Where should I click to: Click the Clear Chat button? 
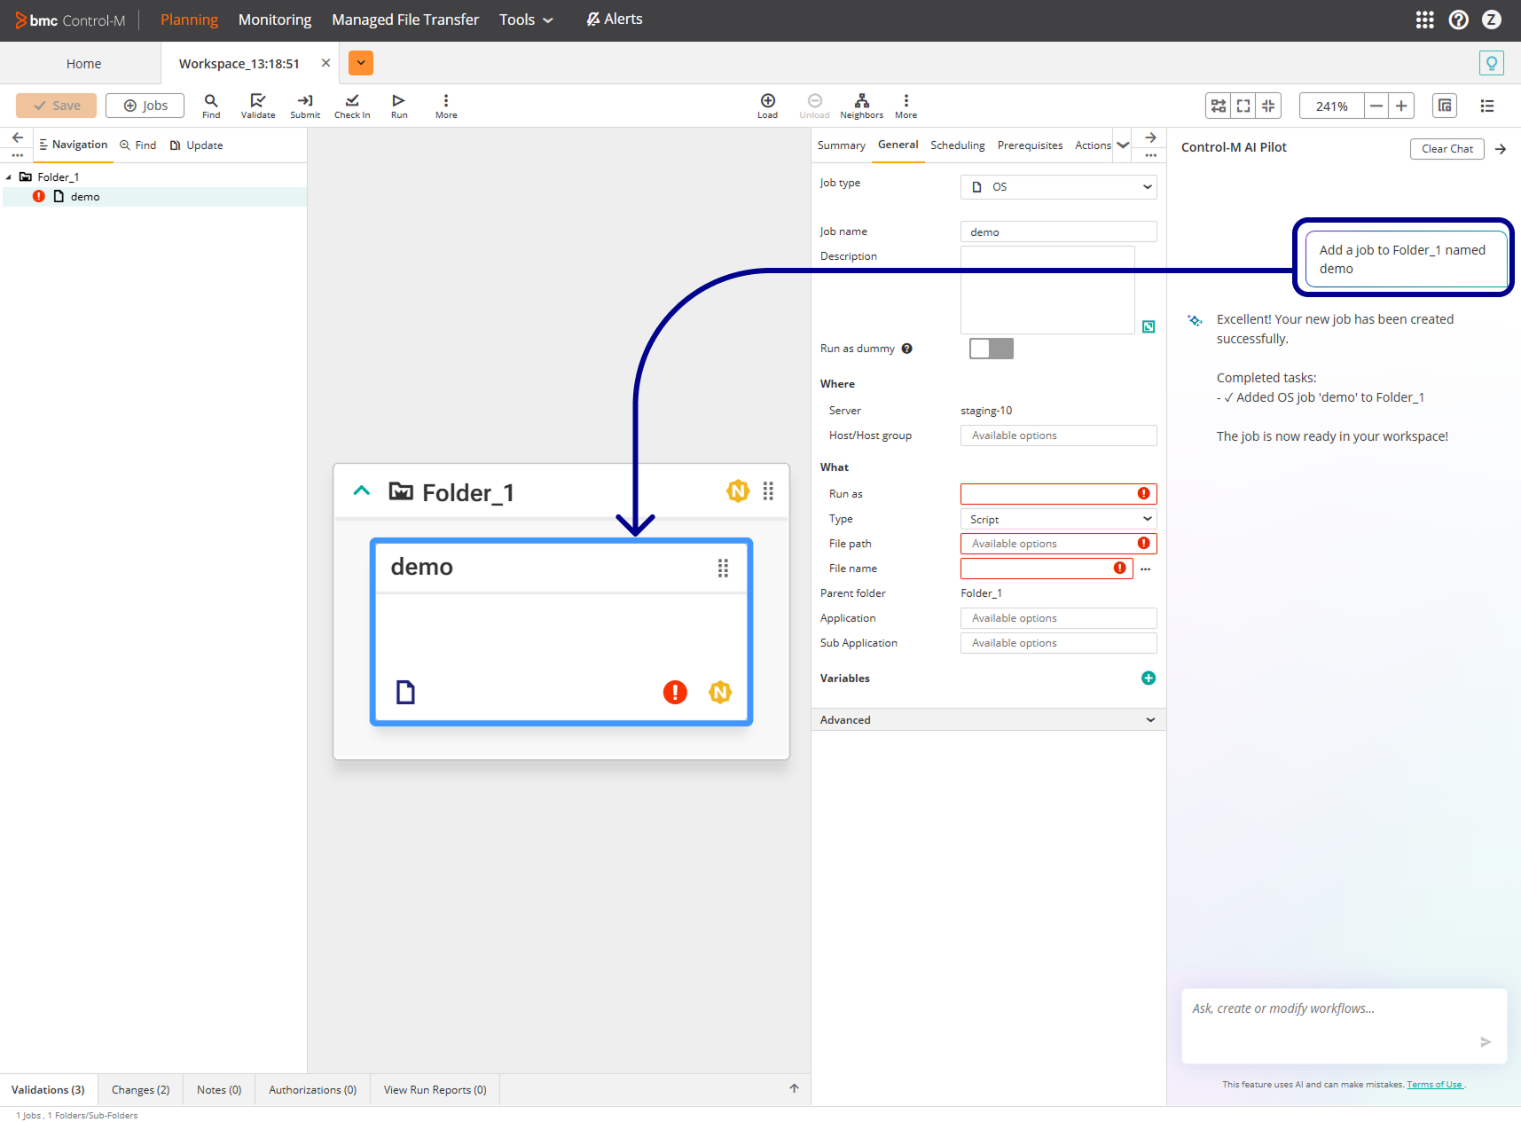pos(1447,149)
